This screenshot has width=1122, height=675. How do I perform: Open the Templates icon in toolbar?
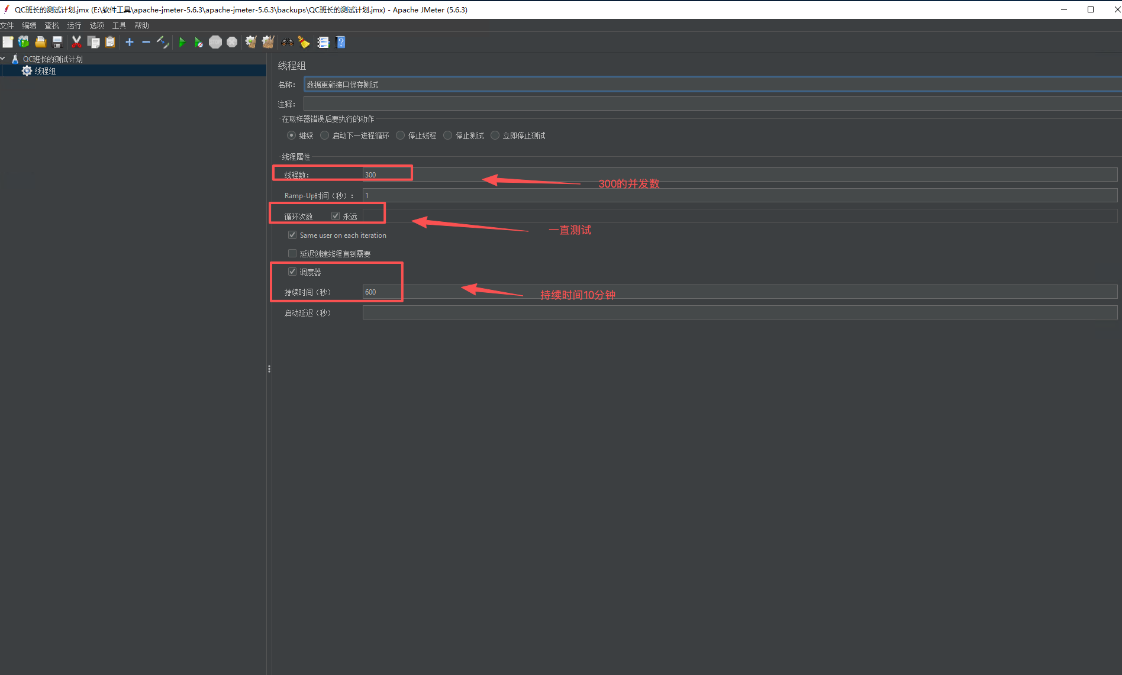[24, 42]
